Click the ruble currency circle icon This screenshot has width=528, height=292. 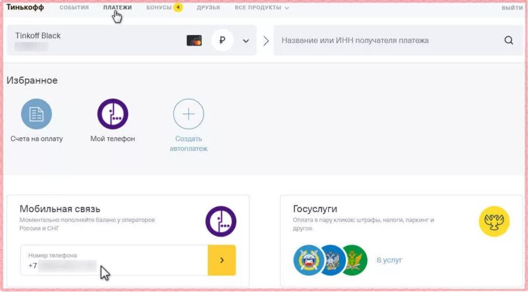[222, 40]
